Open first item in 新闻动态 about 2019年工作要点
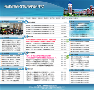94x94 pixels. pos(11,40)
